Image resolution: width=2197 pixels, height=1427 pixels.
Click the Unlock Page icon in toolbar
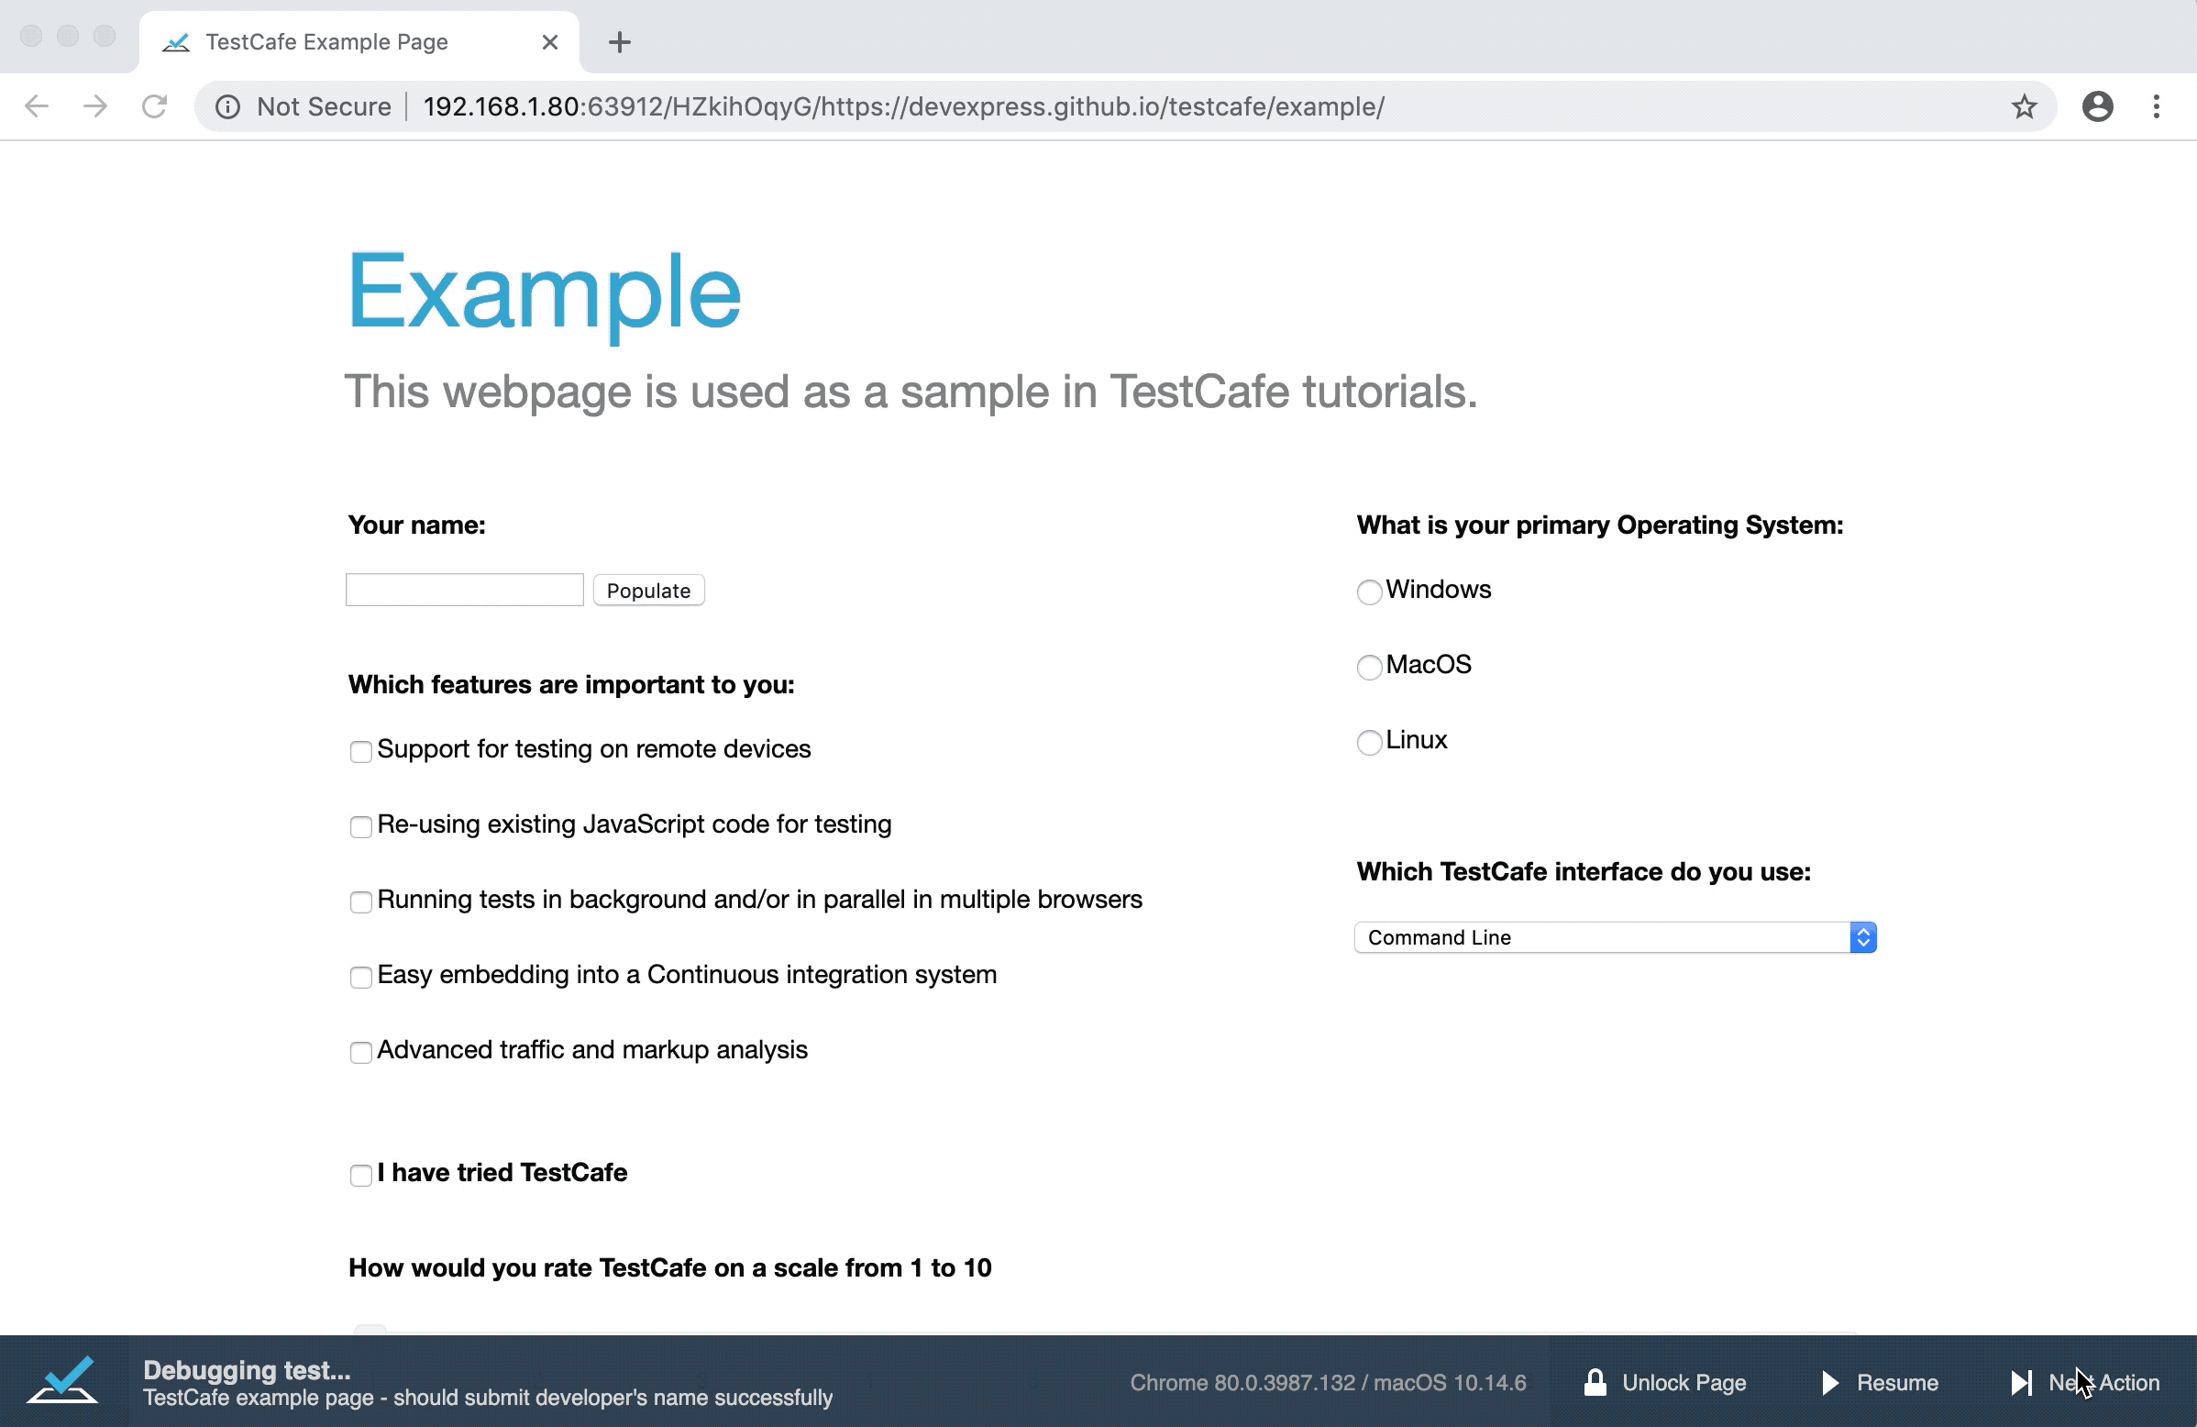coord(1596,1380)
